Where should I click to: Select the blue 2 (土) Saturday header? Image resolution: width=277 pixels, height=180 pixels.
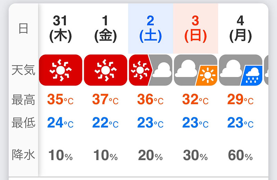(150, 29)
